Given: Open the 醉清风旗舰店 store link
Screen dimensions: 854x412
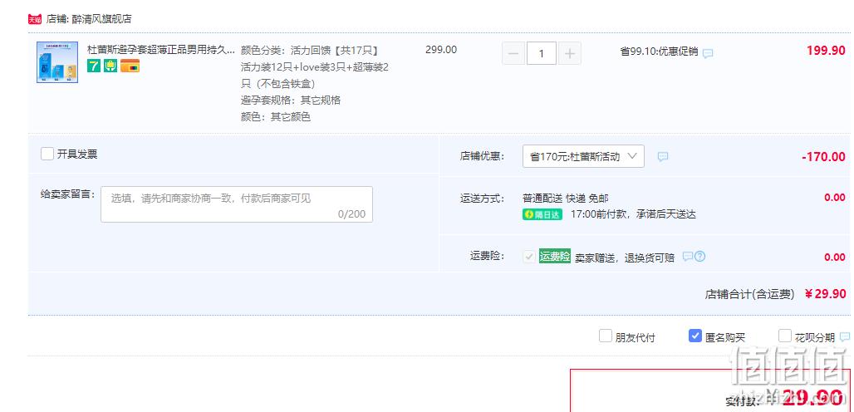Looking at the screenshot, I should pyautogui.click(x=101, y=20).
